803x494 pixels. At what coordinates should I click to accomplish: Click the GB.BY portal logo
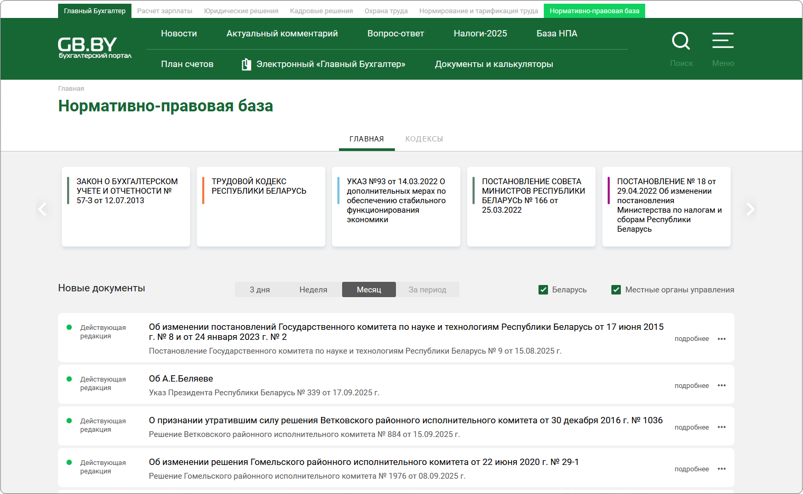point(95,47)
